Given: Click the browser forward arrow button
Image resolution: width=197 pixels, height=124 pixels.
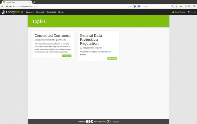Looking at the screenshot, I should coord(10,6).
